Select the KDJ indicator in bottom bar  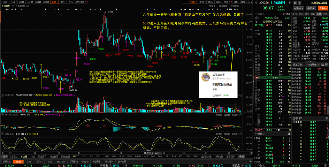84,157
